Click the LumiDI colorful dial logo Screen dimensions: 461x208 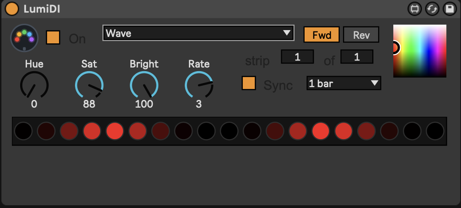[24, 38]
